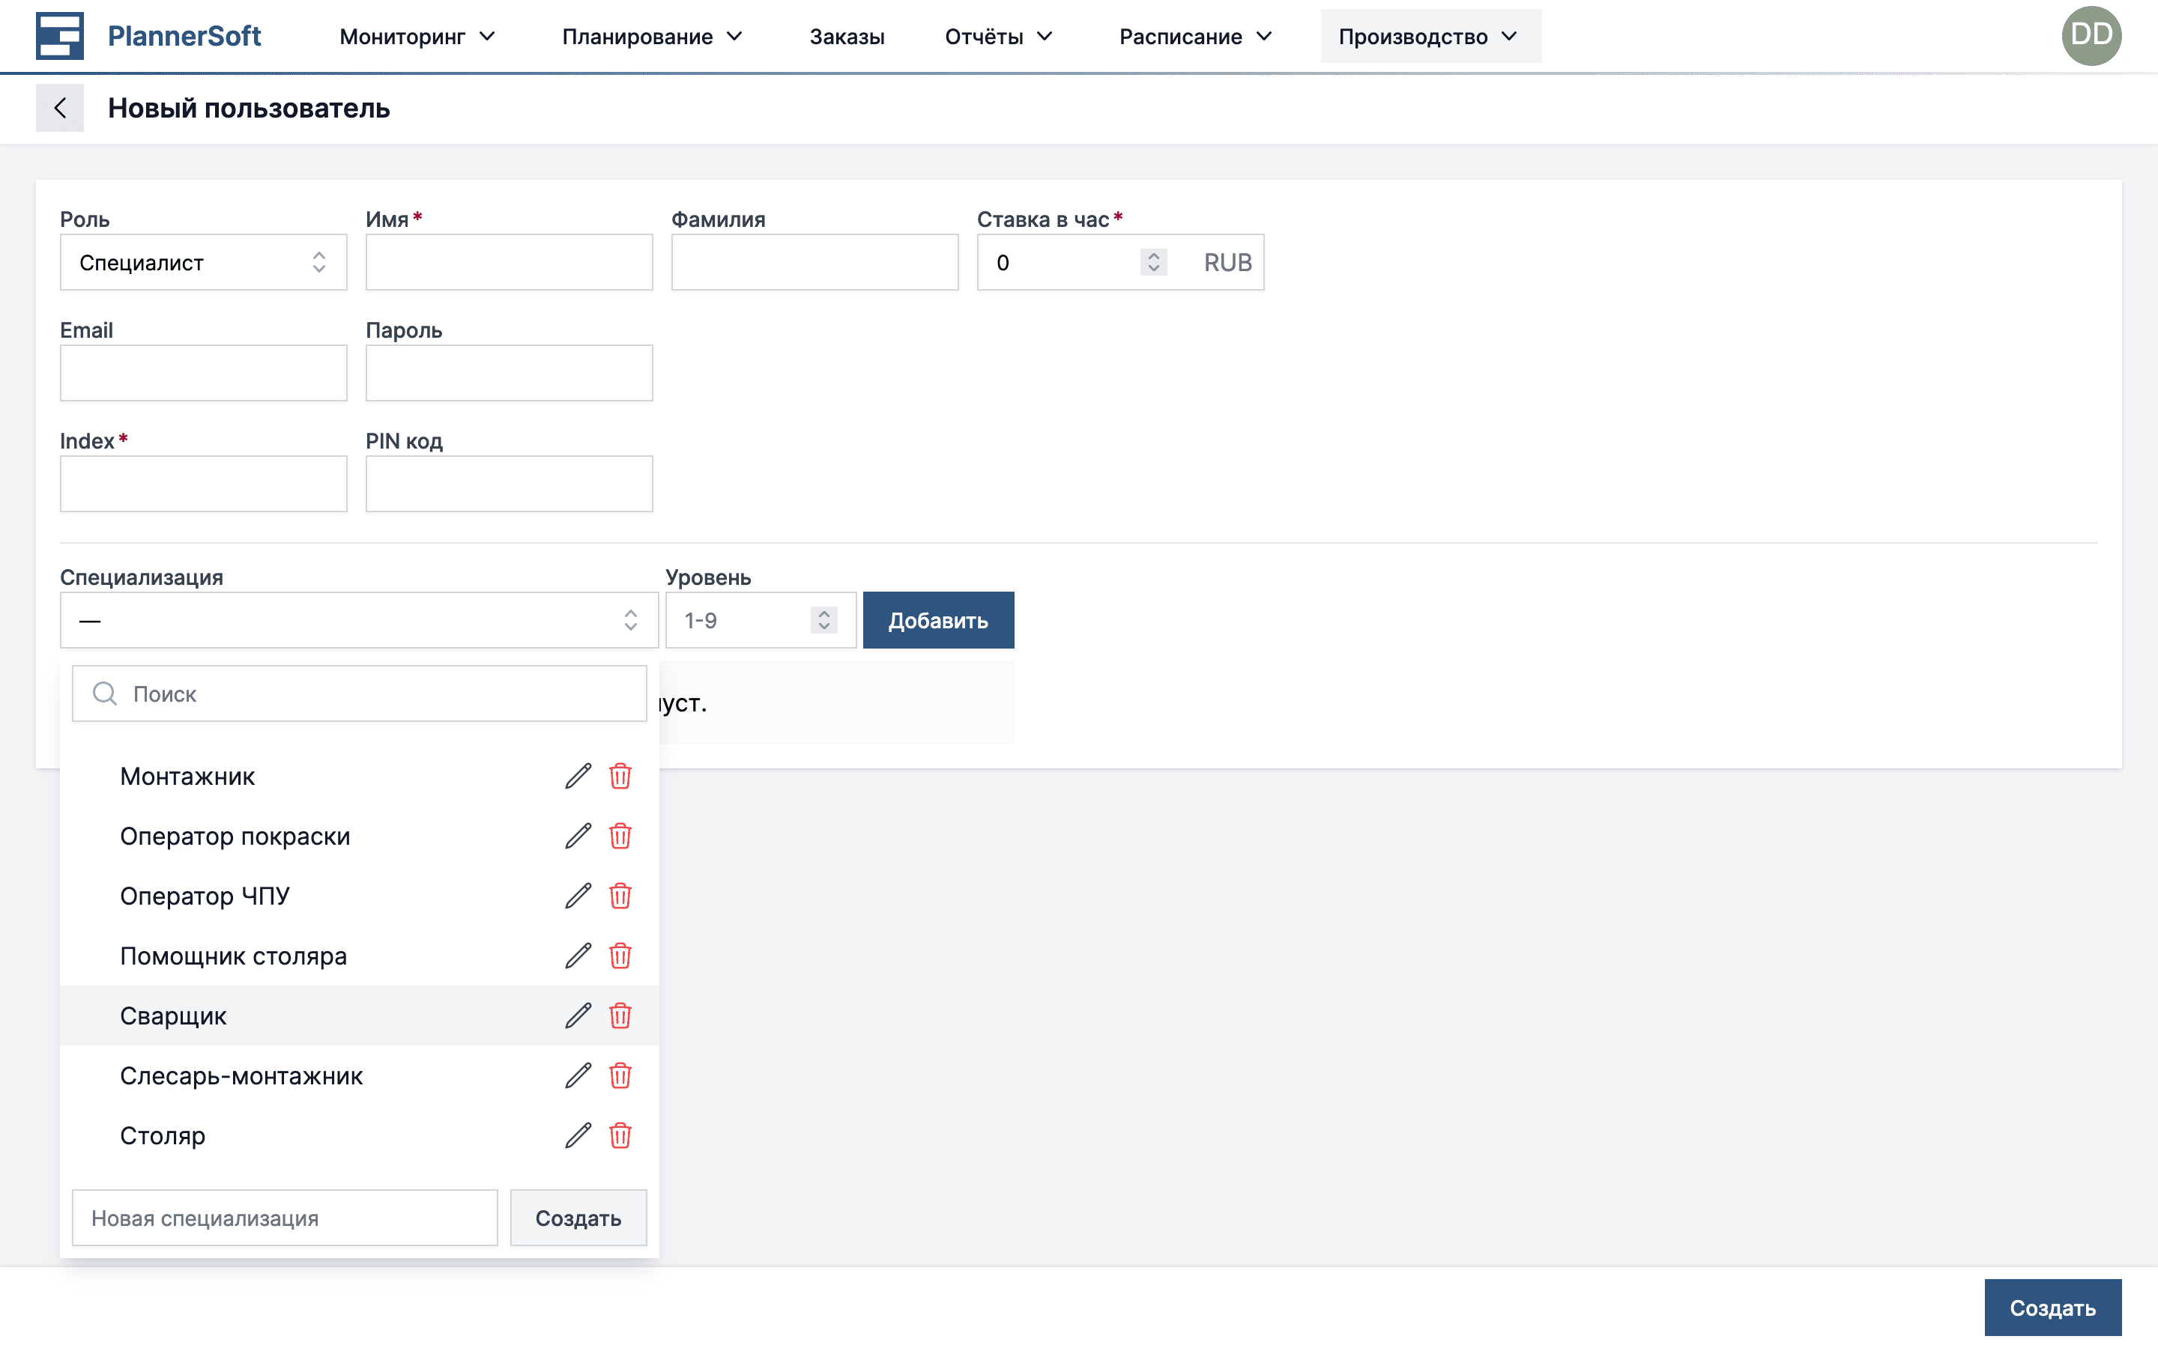The height and width of the screenshot is (1348, 2158).
Task: Edit the Оператор ЧПУ specialization
Action: pyautogui.click(x=578, y=896)
